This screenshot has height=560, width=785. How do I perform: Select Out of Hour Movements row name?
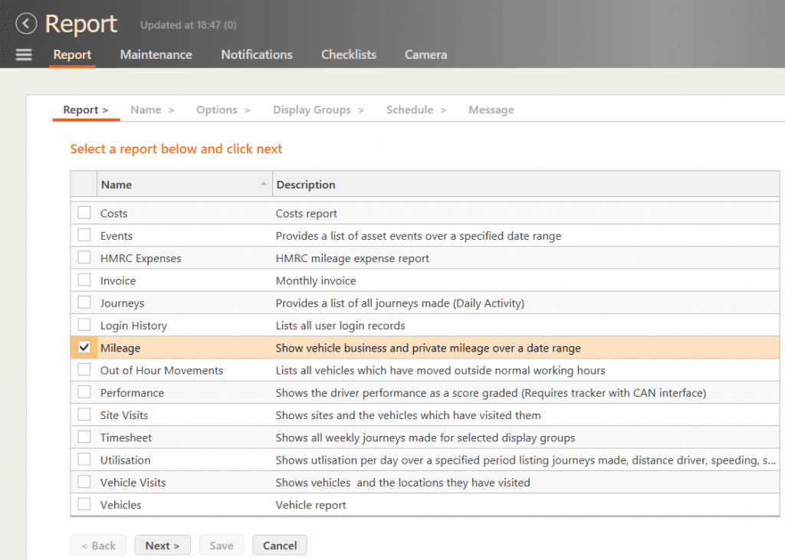[162, 370]
